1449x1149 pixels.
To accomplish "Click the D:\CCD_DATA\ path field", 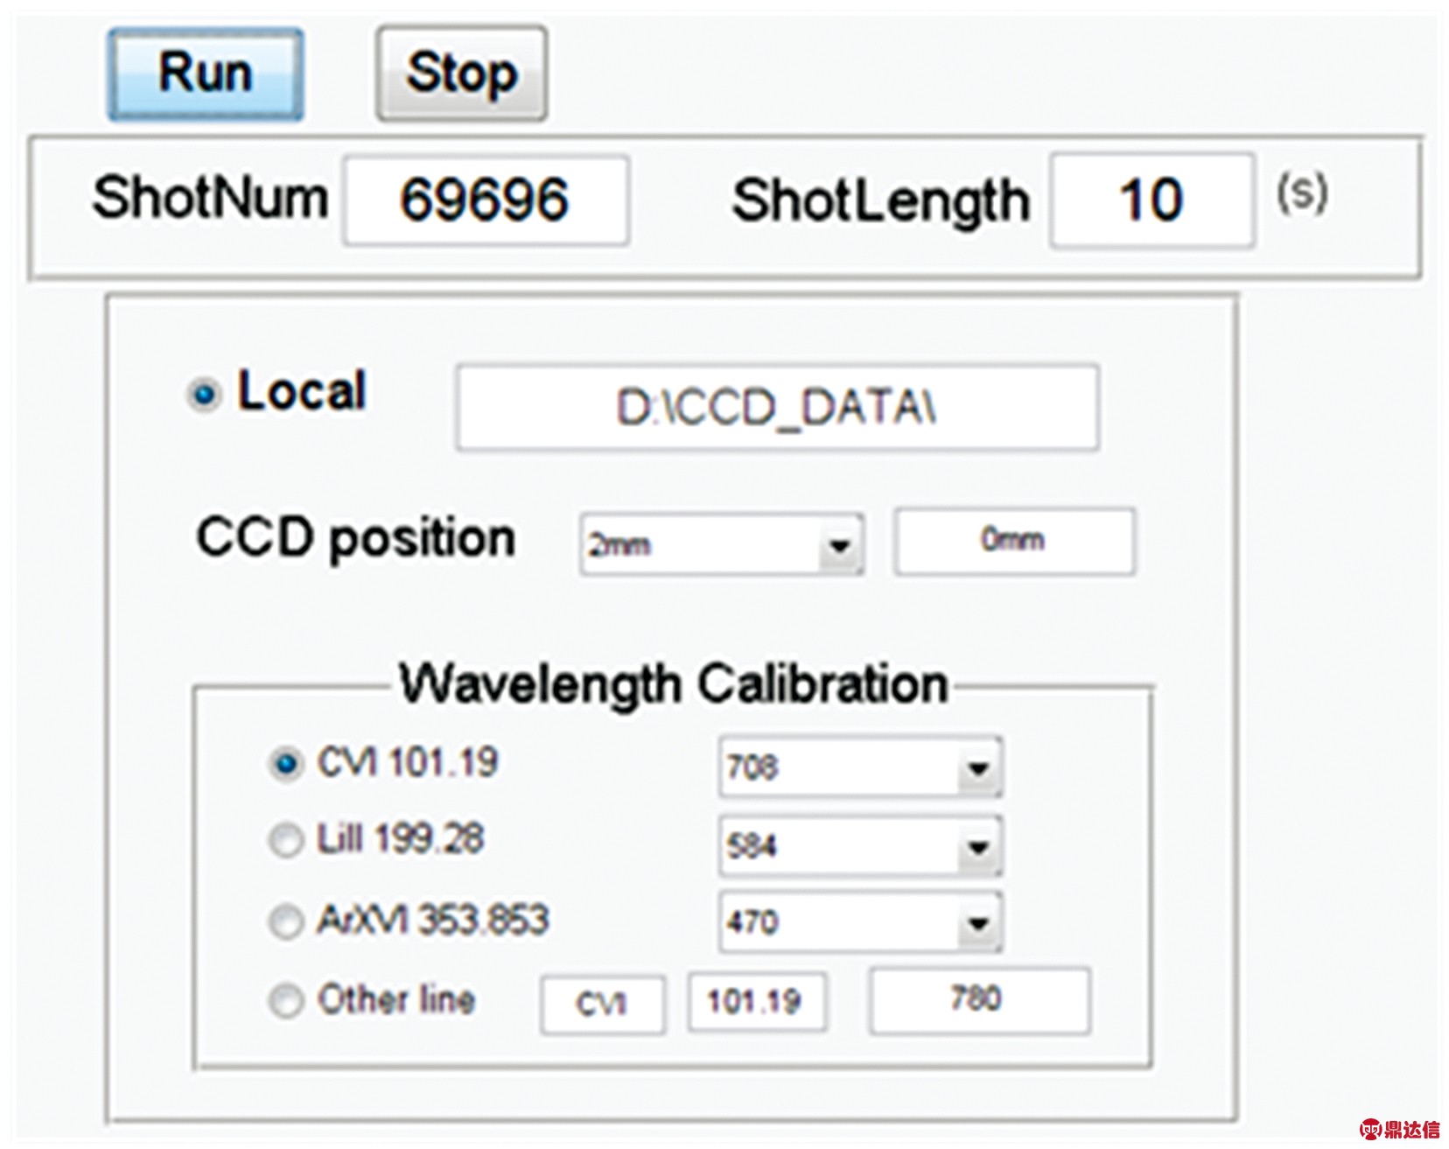I will click(x=777, y=408).
